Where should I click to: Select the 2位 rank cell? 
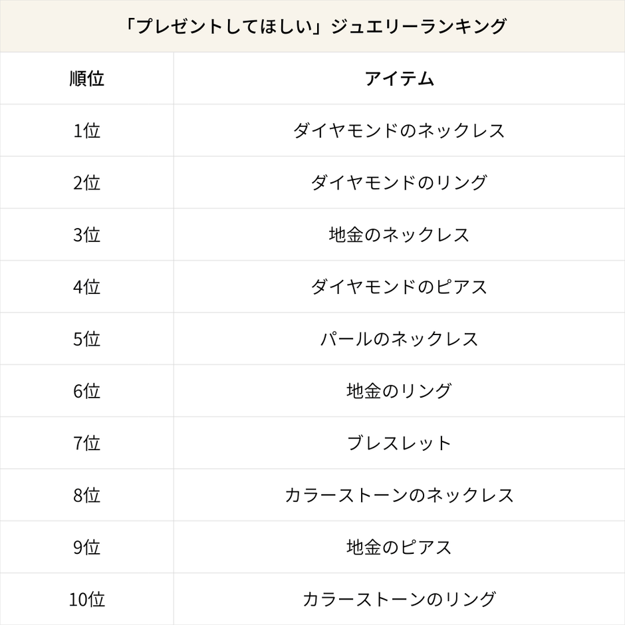point(87,182)
